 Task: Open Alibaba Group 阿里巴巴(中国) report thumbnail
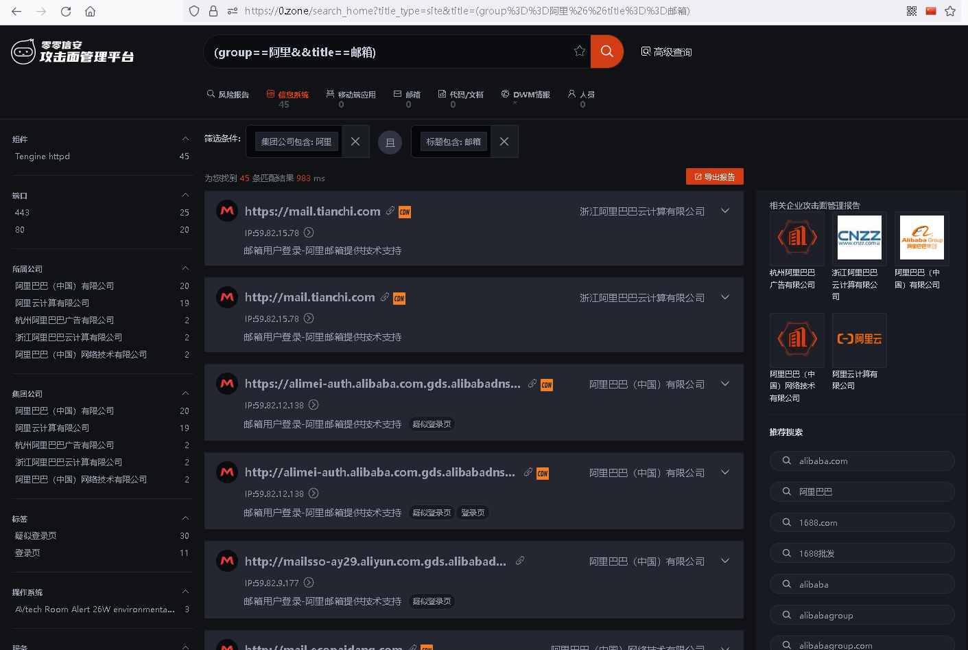pyautogui.click(x=922, y=238)
